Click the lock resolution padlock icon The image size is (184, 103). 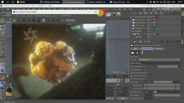tap(39, 20)
